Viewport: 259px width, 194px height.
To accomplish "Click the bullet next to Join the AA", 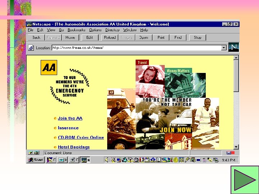I will click(55, 119).
